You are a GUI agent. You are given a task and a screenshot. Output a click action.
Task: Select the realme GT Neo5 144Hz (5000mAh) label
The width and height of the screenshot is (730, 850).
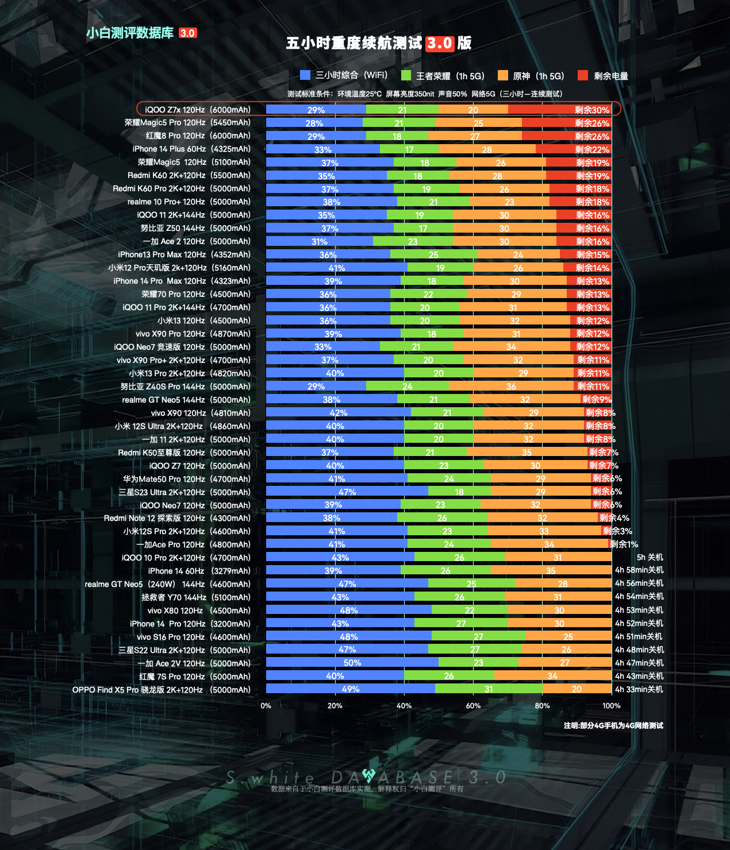[187, 400]
